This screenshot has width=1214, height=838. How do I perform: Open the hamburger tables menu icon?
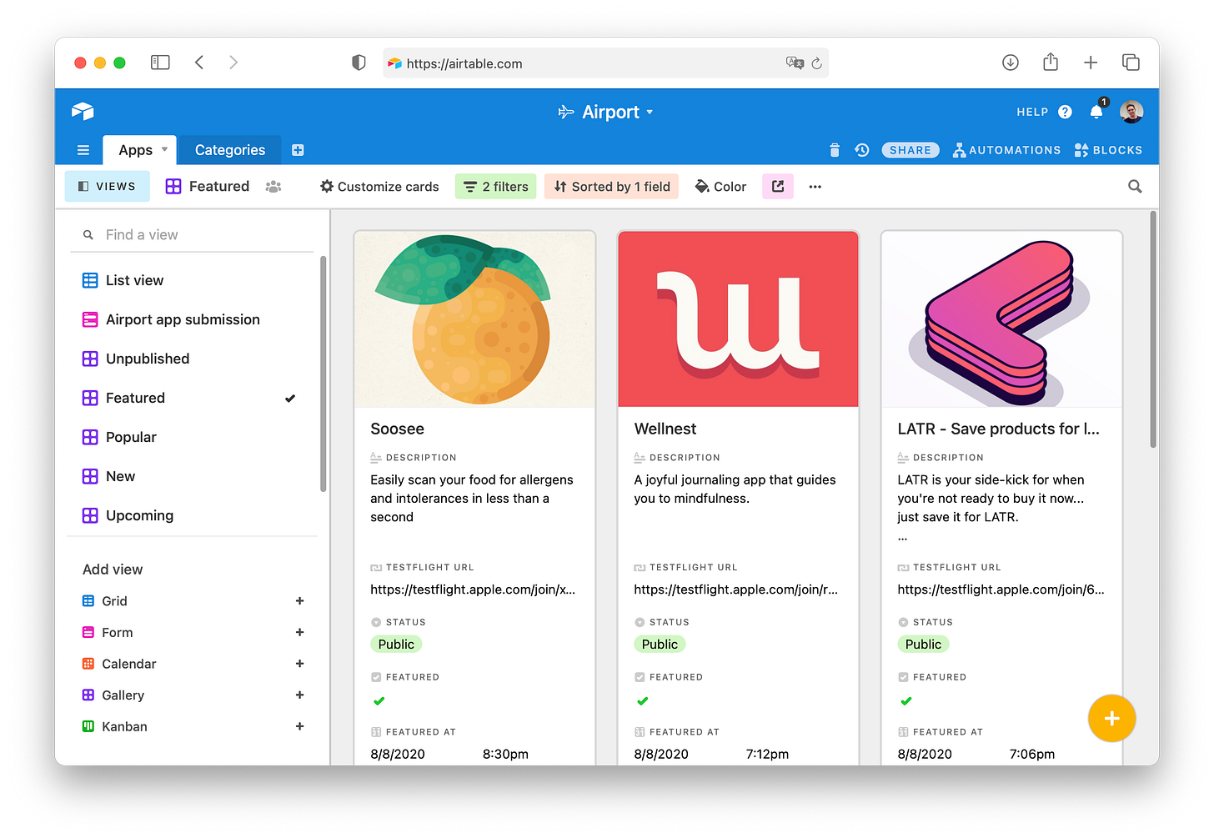tap(83, 150)
